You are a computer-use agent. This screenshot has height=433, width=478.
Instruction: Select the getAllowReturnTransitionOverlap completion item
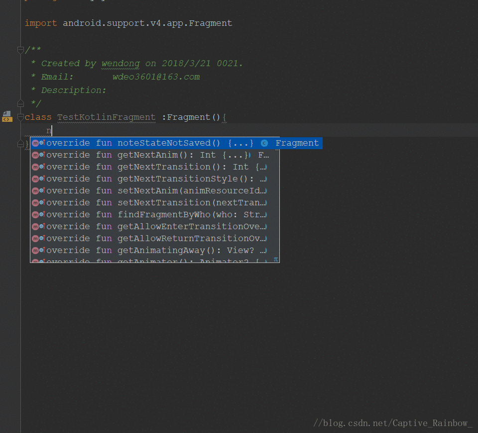pos(149,239)
